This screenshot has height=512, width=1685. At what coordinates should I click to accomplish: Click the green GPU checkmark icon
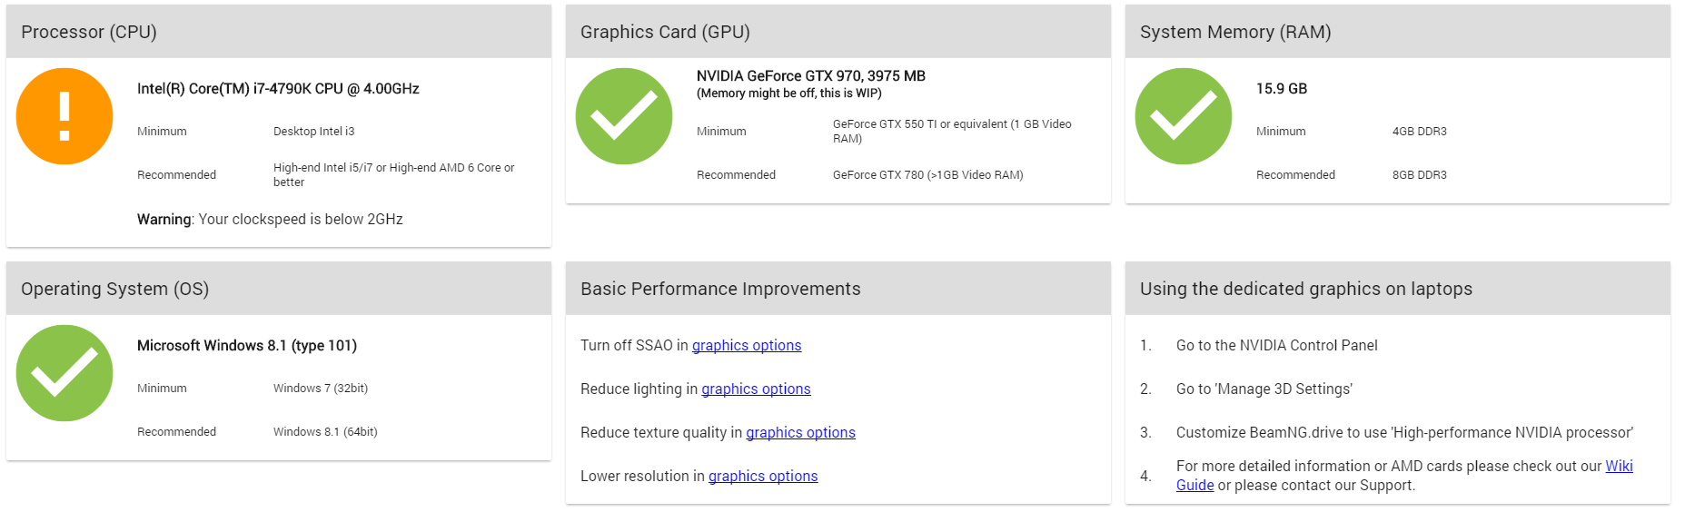624,116
